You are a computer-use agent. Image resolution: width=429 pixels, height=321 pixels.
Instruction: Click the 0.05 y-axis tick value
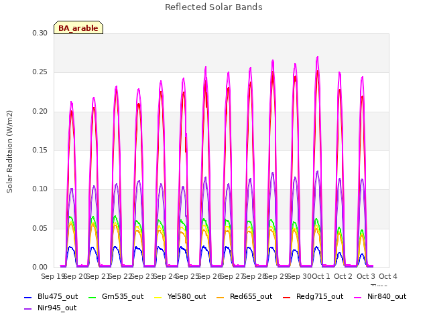click(40, 228)
